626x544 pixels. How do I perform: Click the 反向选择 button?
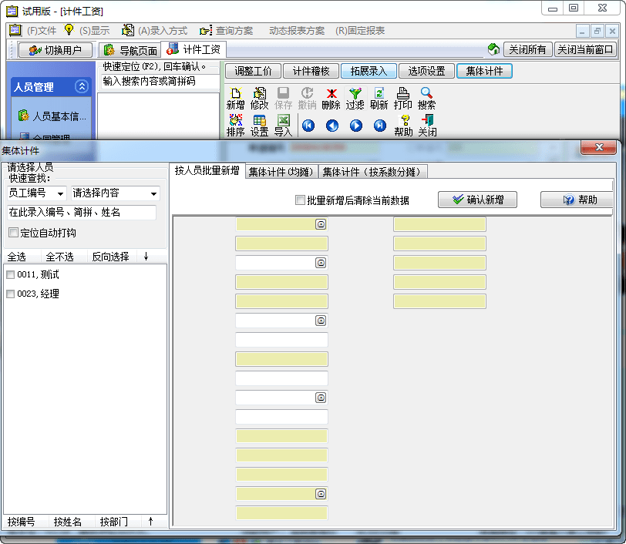click(x=110, y=257)
